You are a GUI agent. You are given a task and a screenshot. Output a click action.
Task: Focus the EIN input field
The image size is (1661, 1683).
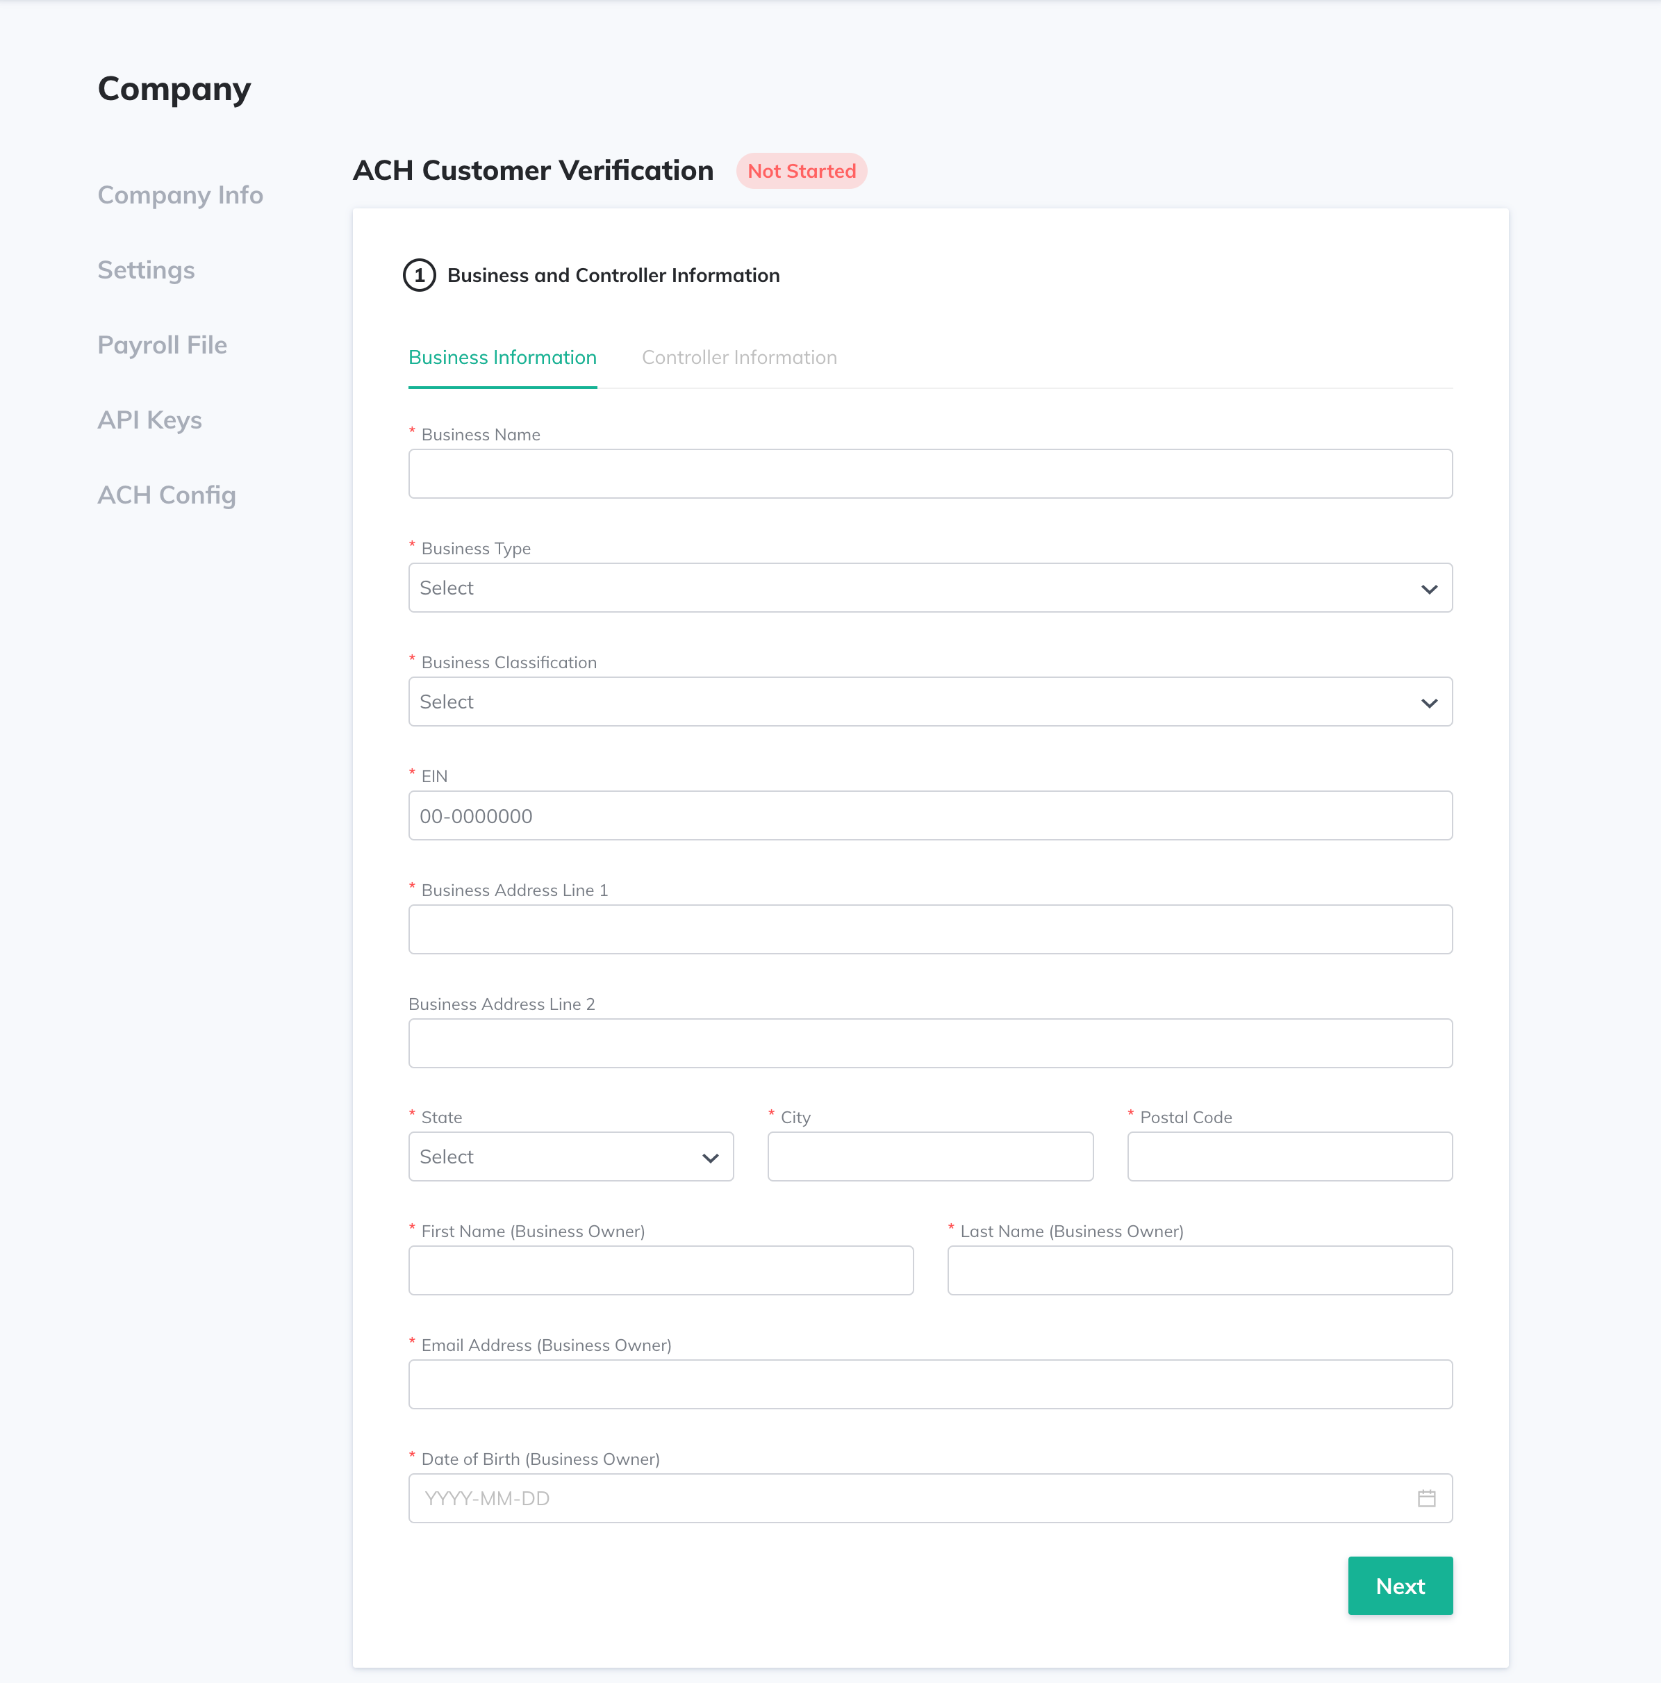[930, 816]
